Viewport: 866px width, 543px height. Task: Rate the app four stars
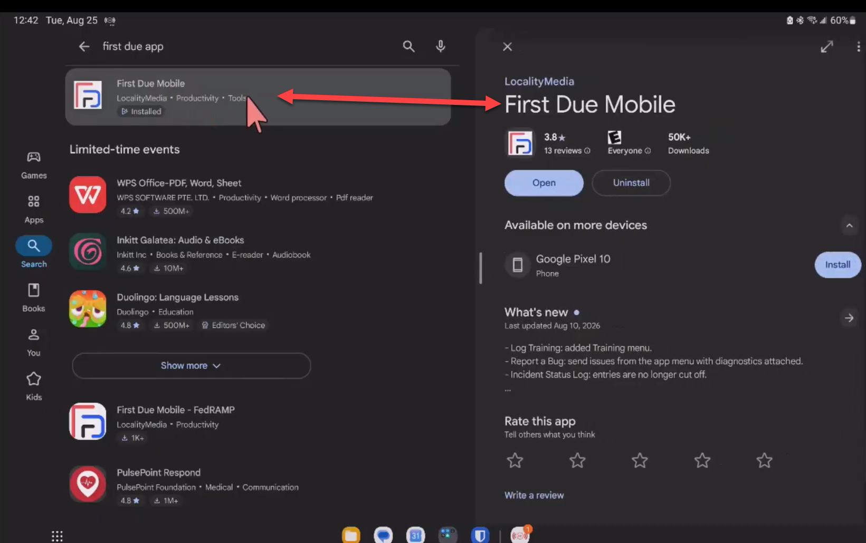tap(702, 461)
